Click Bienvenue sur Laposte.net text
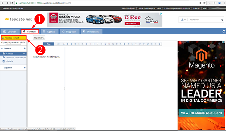This screenshot has height=131, width=226. 13,8
